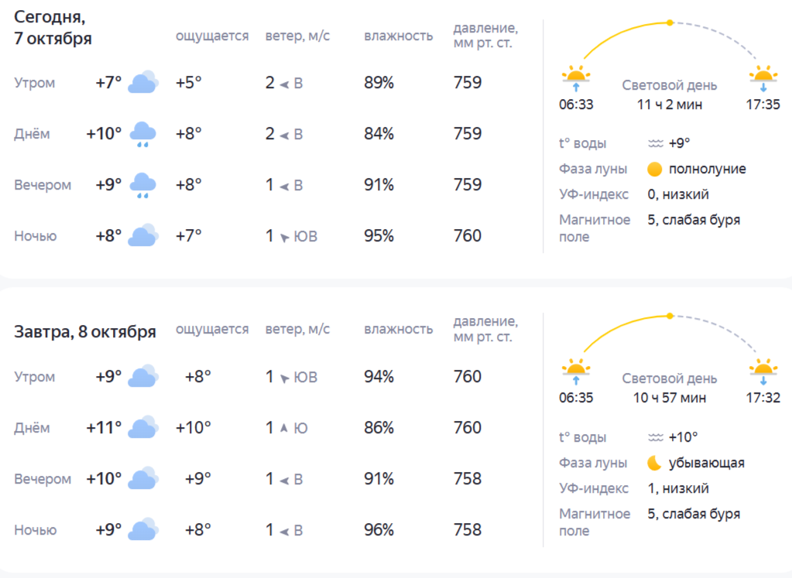The image size is (792, 578).
Task: Click the full moon phase icon
Action: 655,169
